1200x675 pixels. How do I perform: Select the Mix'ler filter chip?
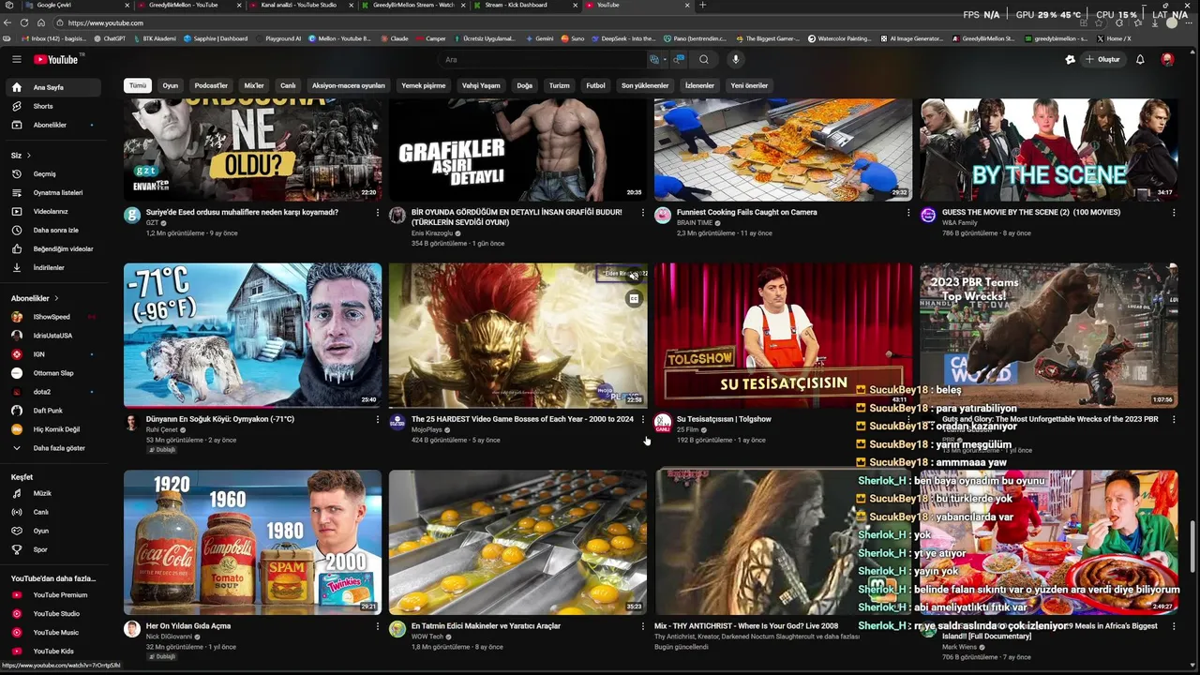(x=254, y=85)
